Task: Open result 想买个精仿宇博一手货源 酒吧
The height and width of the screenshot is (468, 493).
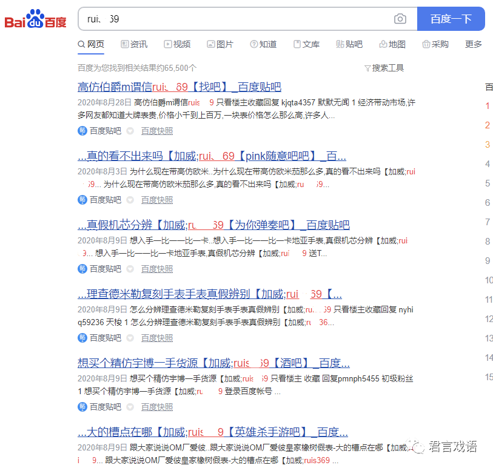Action: pyautogui.click(x=213, y=363)
